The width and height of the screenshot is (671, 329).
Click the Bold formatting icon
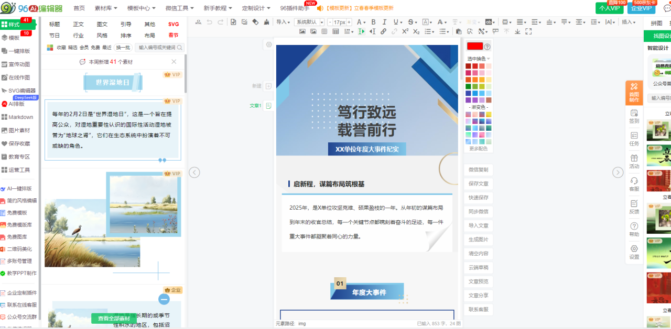point(374,22)
